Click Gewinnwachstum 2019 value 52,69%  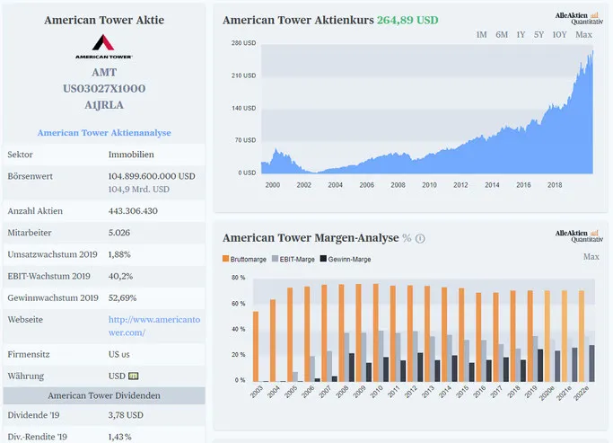pos(122,297)
